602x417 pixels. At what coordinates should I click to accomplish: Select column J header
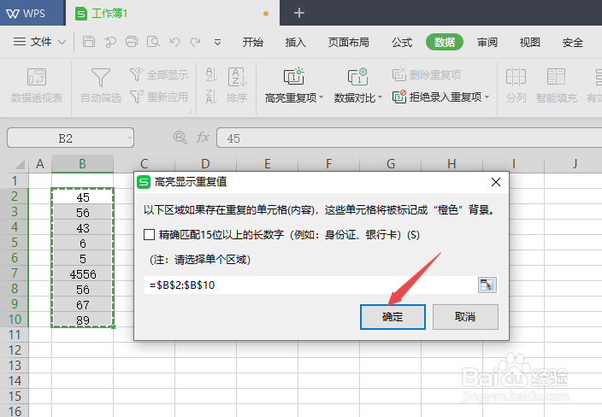click(x=575, y=164)
